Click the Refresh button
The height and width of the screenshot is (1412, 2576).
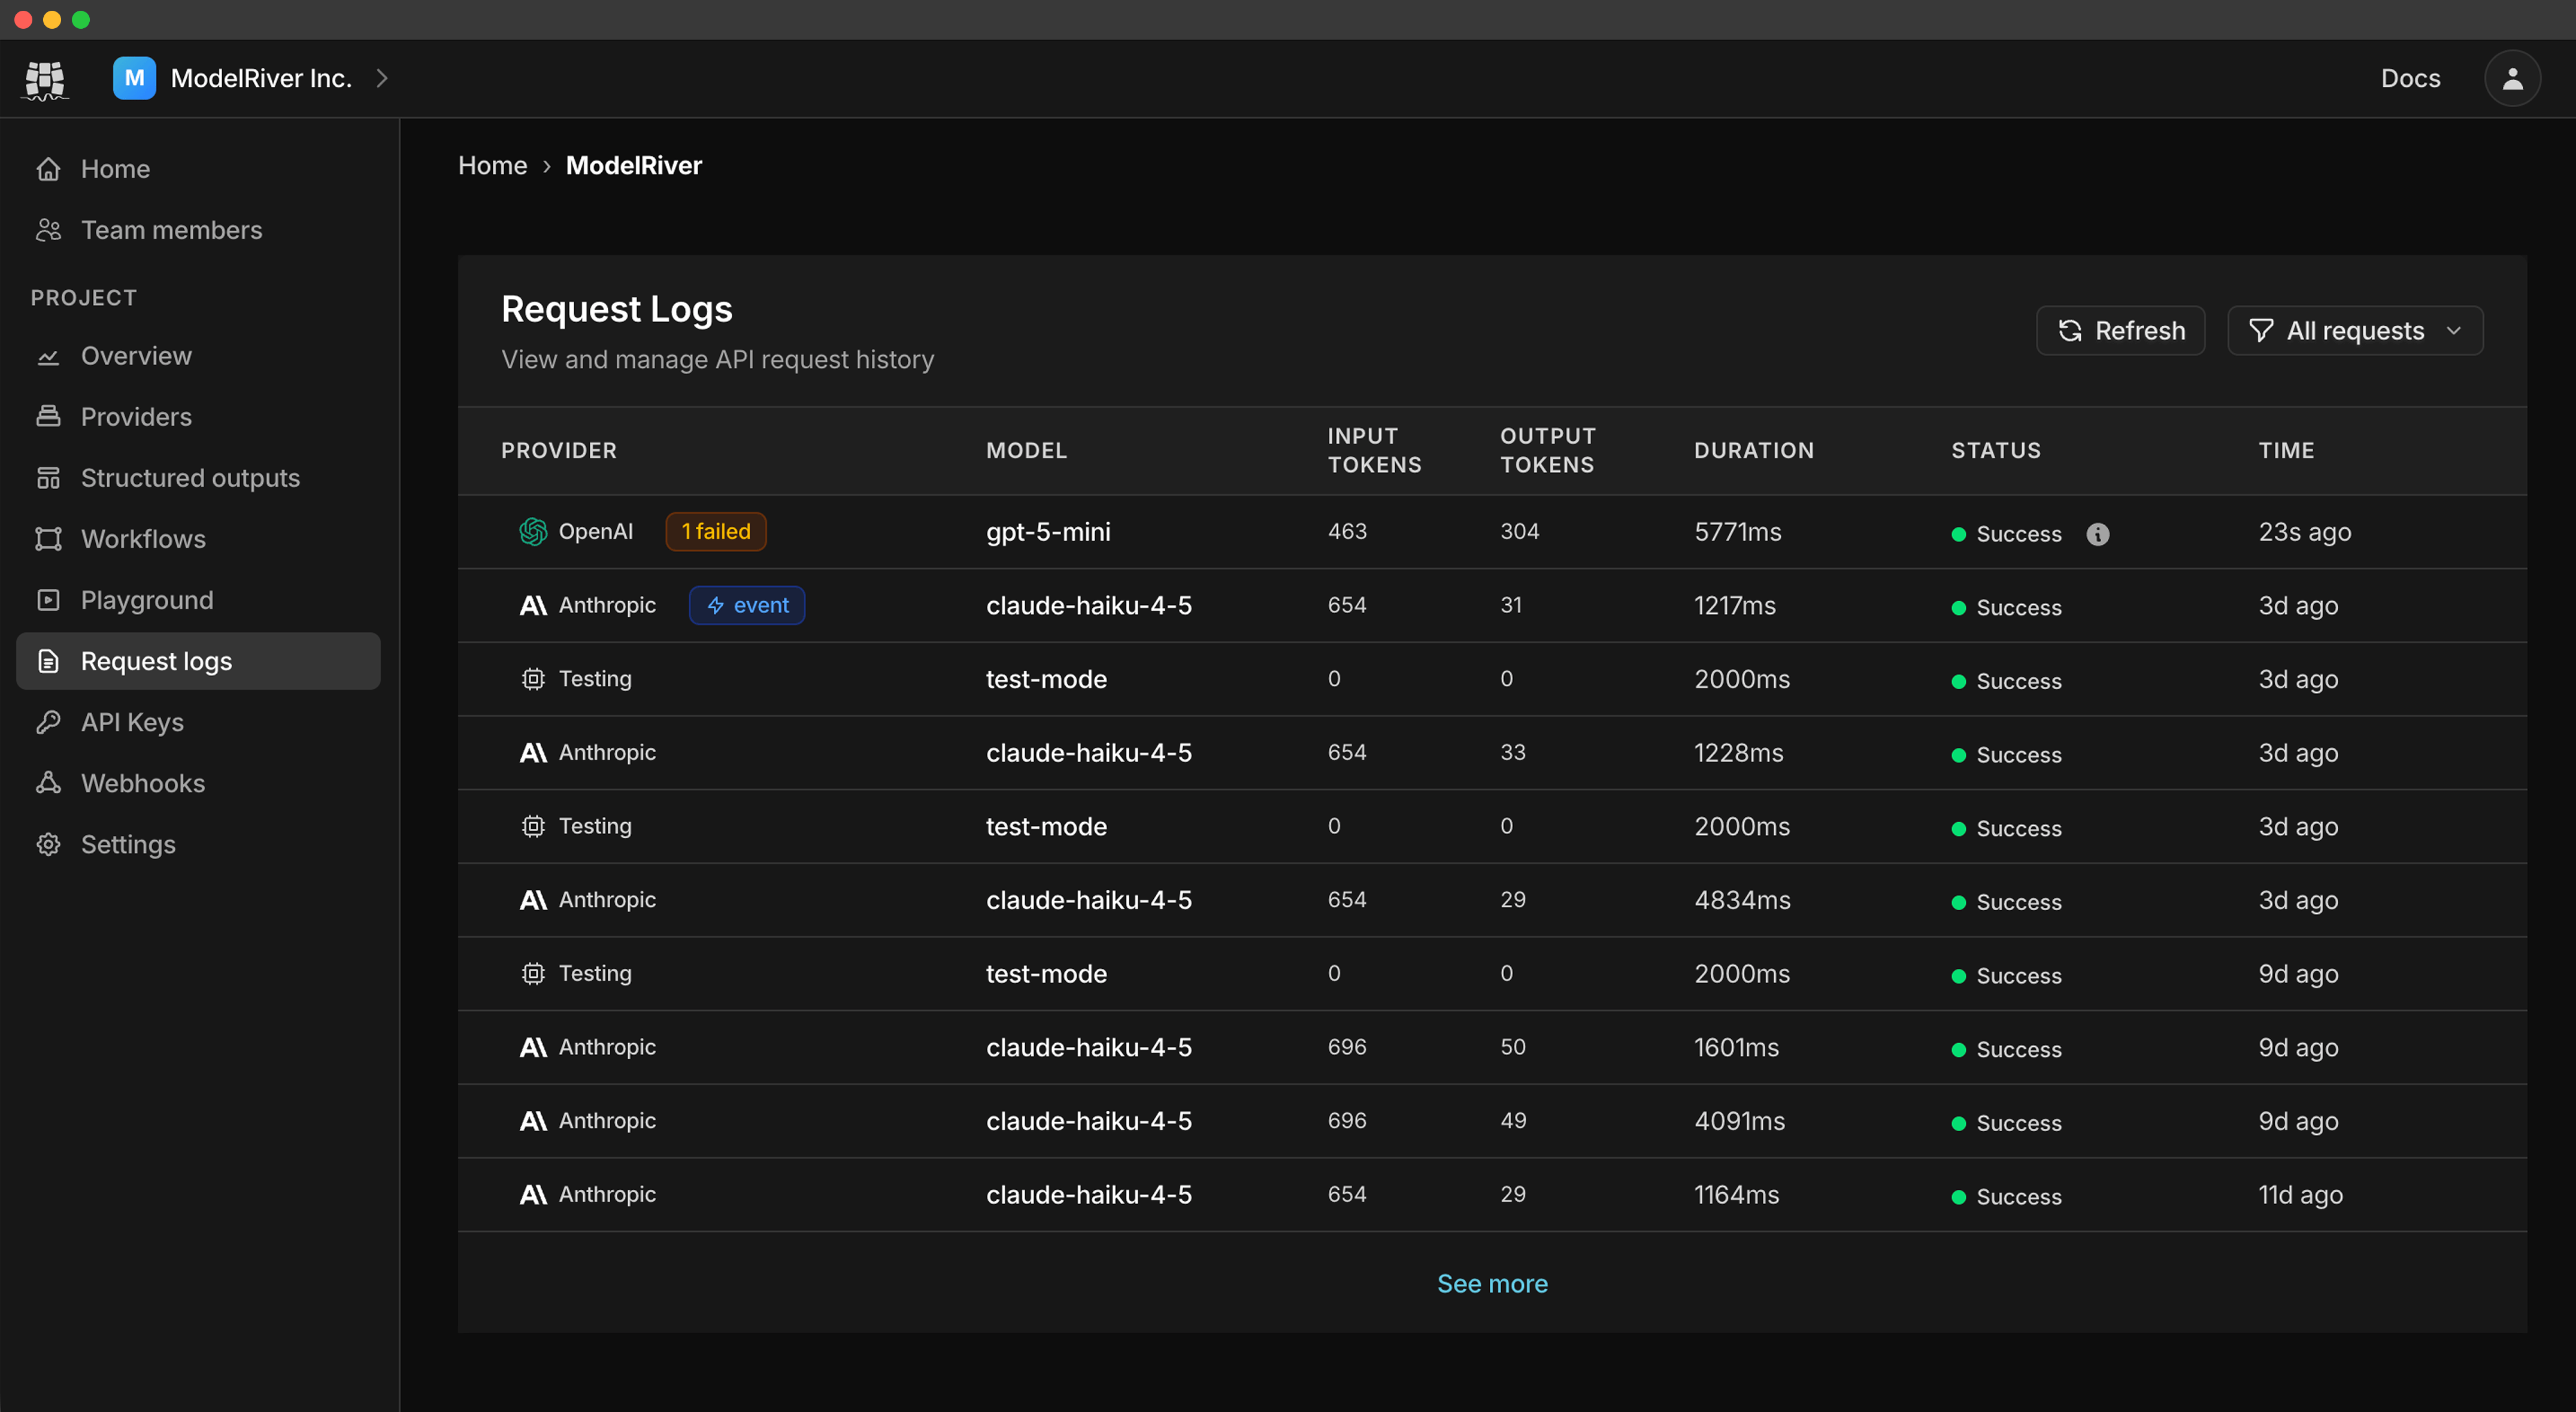(x=2120, y=330)
